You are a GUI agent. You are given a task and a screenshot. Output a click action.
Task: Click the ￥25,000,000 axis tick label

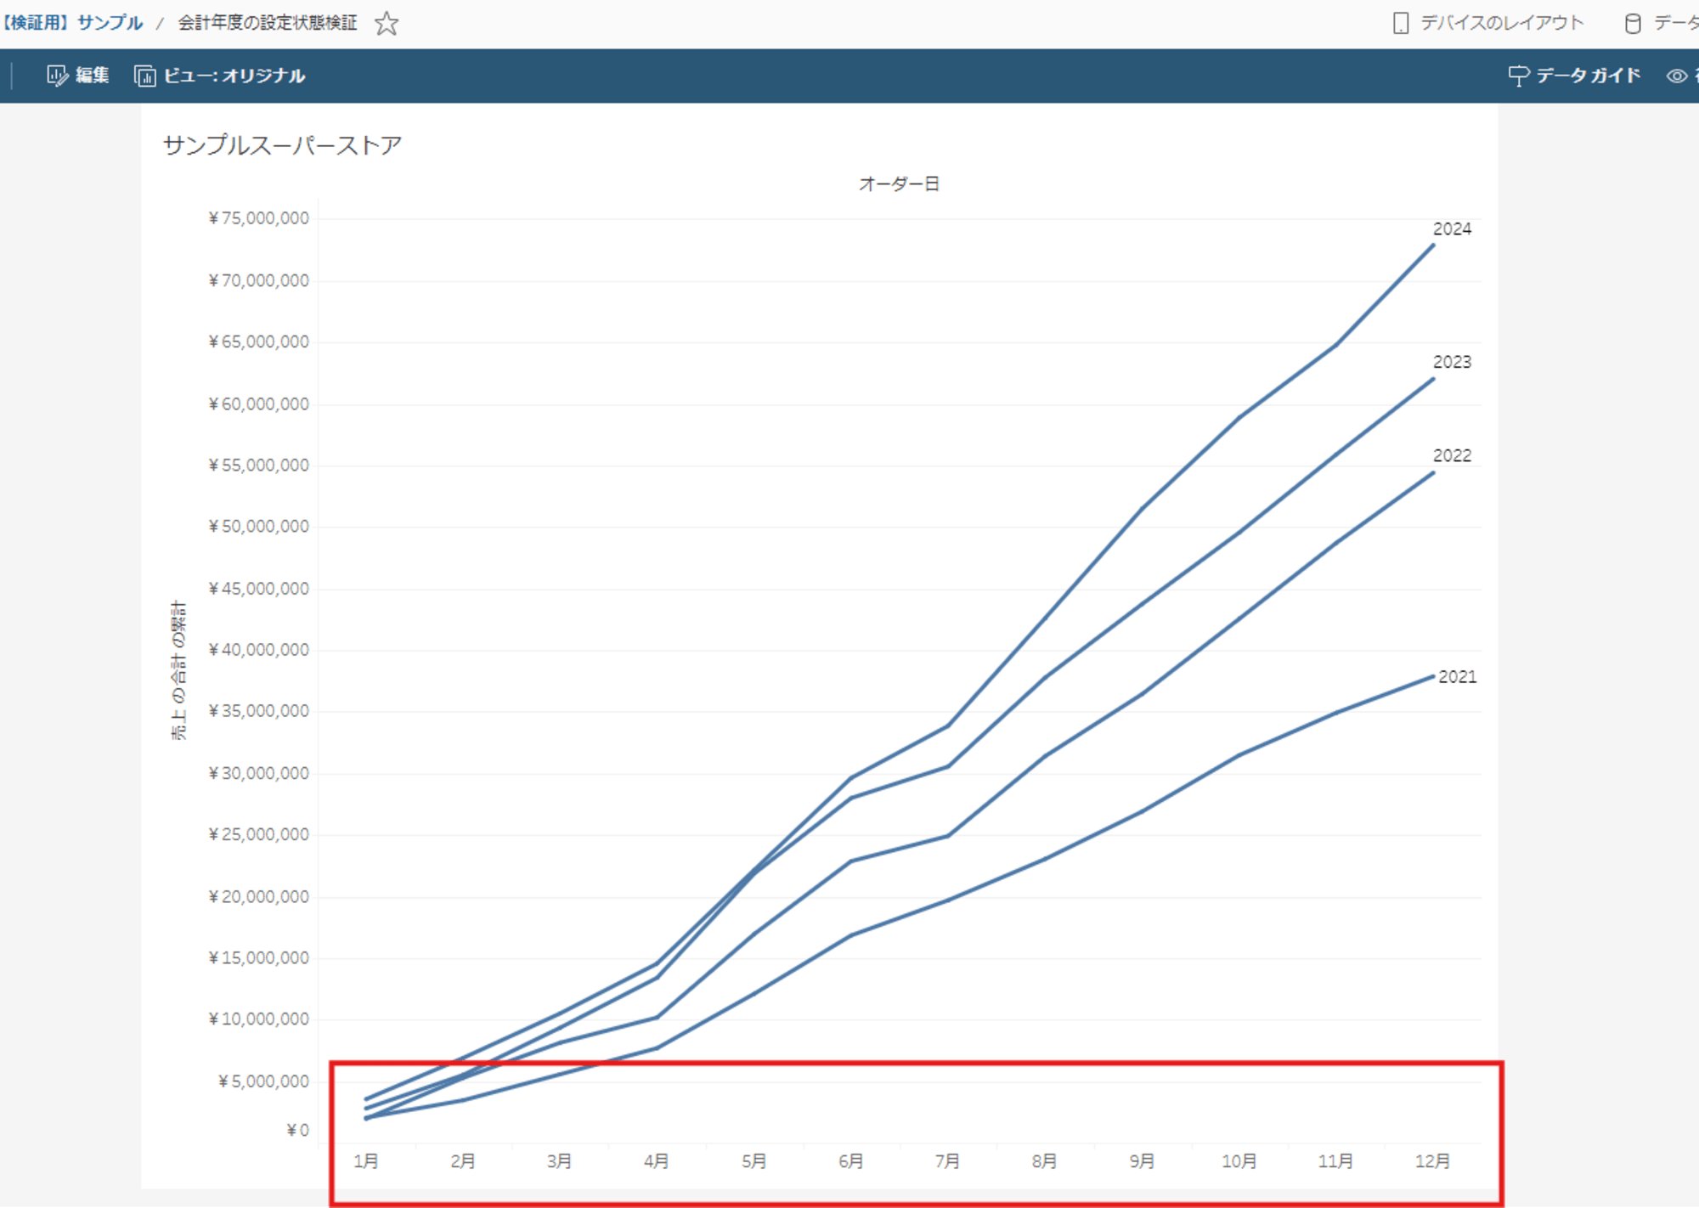259,835
